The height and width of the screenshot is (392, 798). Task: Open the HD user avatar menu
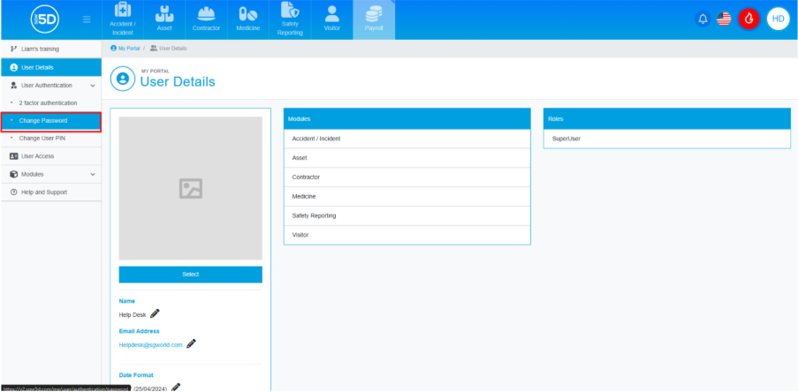(x=778, y=19)
